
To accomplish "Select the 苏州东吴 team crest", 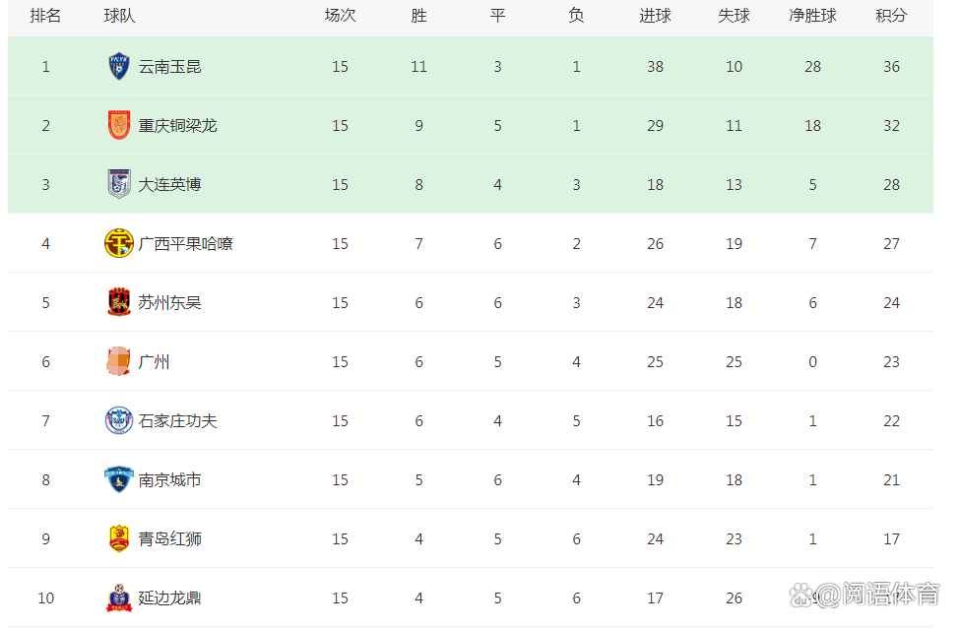I will pyautogui.click(x=119, y=302).
